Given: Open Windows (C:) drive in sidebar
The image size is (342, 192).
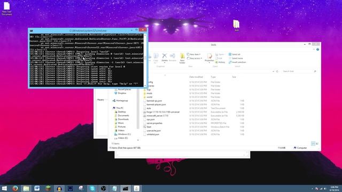Looking at the screenshot, I should (x=122, y=134).
